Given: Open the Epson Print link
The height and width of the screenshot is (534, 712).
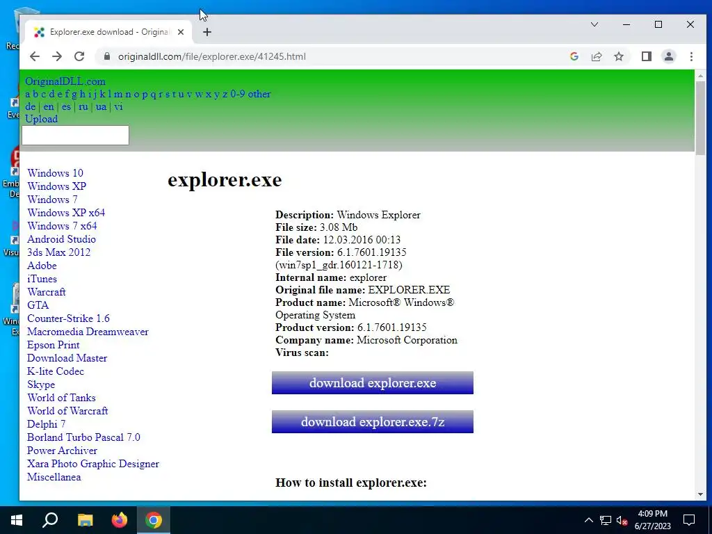Looking at the screenshot, I should click(x=53, y=345).
